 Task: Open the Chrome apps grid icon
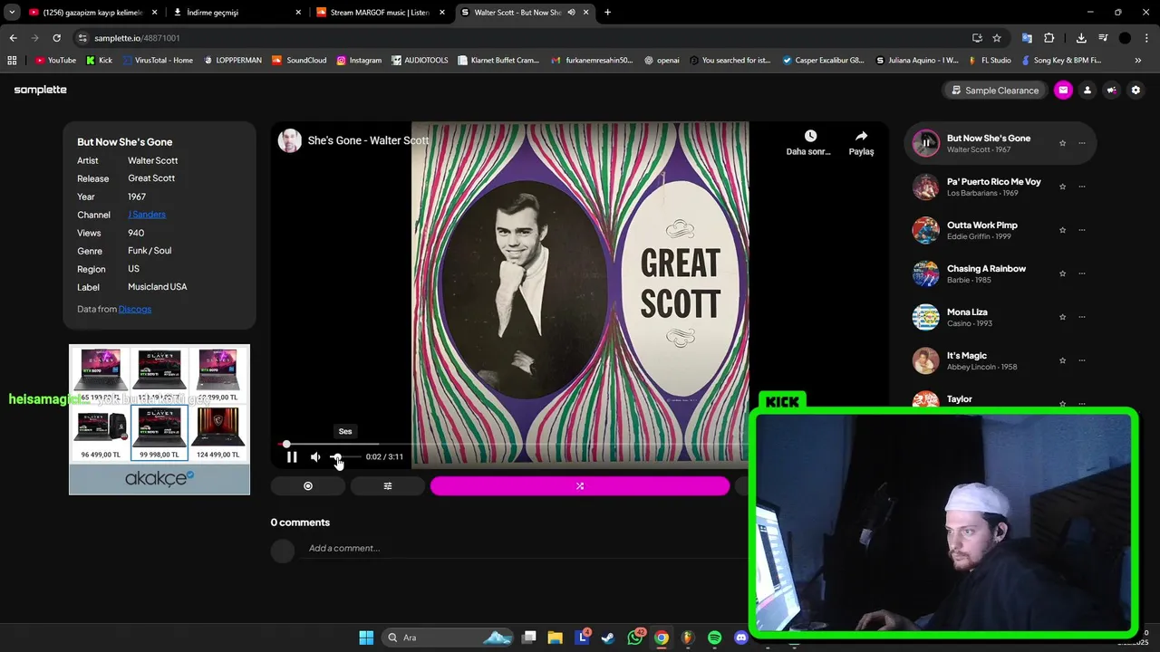(x=12, y=61)
